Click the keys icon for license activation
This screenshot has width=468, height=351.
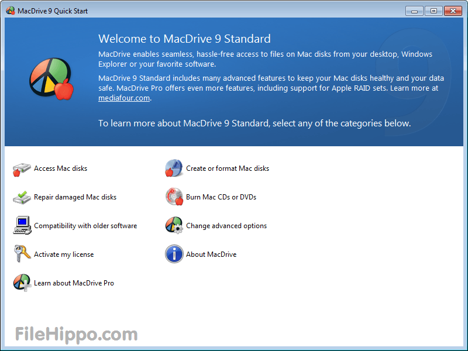tap(22, 254)
